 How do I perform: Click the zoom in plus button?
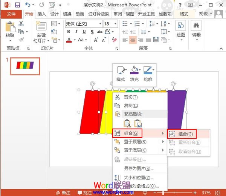click(195, 193)
